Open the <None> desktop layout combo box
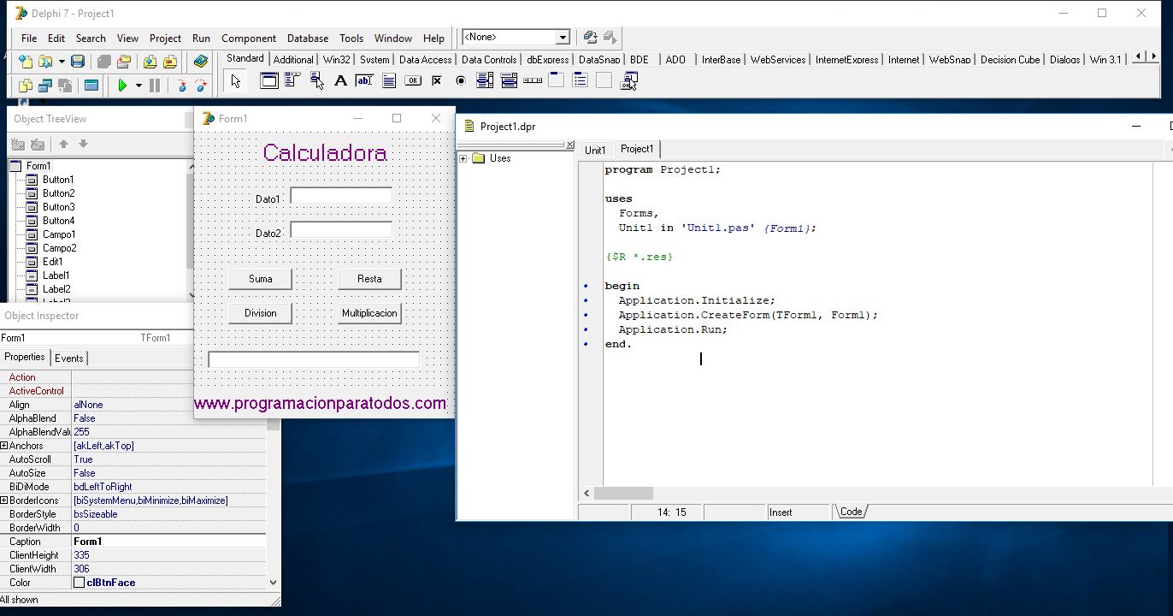The height and width of the screenshot is (616, 1173). pos(562,37)
